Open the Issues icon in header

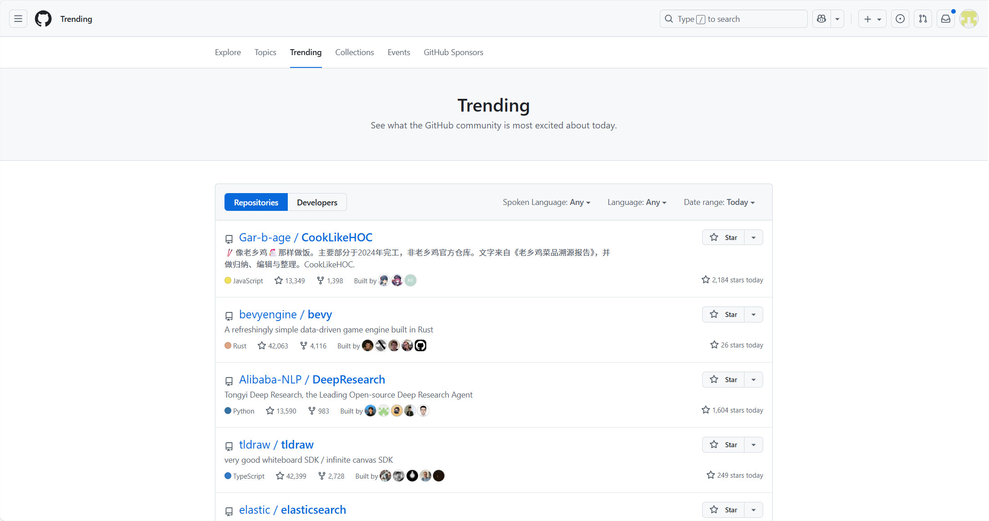(x=900, y=19)
